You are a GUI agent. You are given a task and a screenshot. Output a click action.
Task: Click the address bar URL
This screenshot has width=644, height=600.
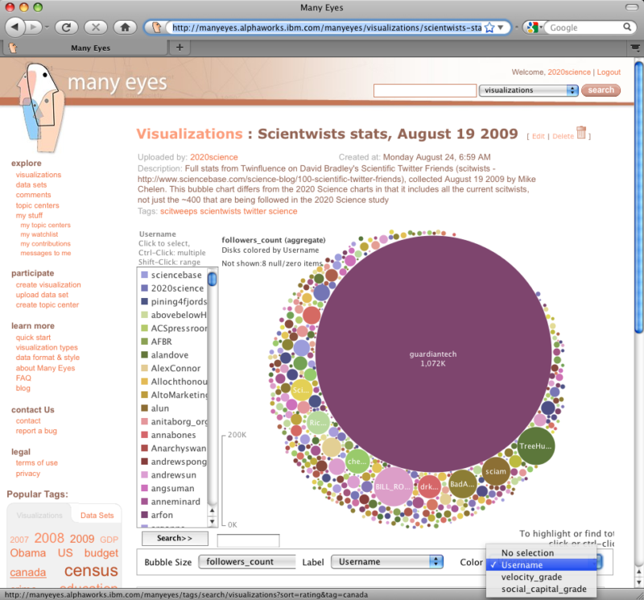click(x=327, y=27)
